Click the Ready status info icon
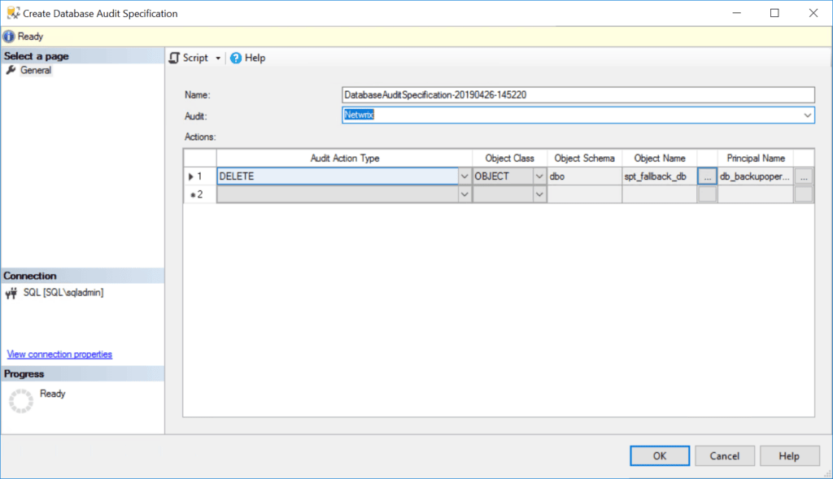Viewport: 833px width, 479px height. point(8,36)
